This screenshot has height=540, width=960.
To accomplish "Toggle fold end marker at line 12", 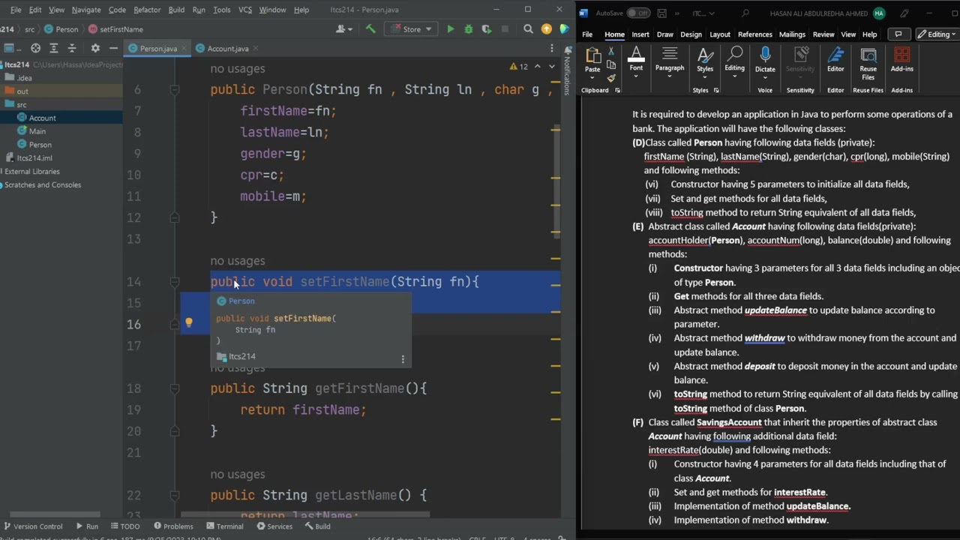I will point(175,217).
